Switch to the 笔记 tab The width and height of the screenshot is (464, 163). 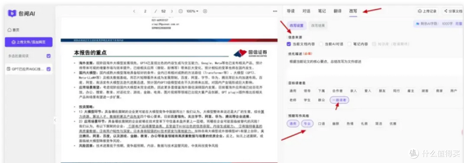coord(322,11)
